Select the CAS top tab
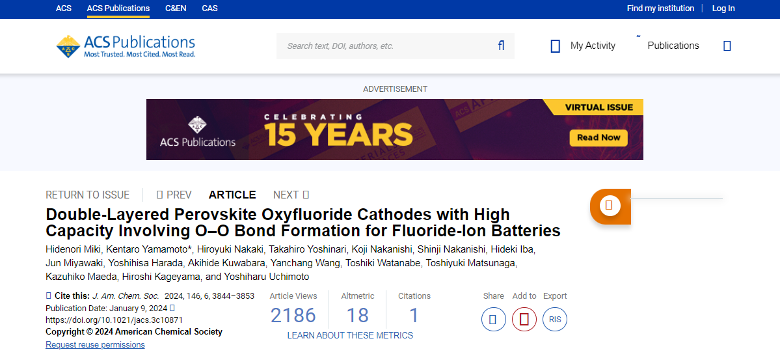The height and width of the screenshot is (358, 780). tap(209, 8)
